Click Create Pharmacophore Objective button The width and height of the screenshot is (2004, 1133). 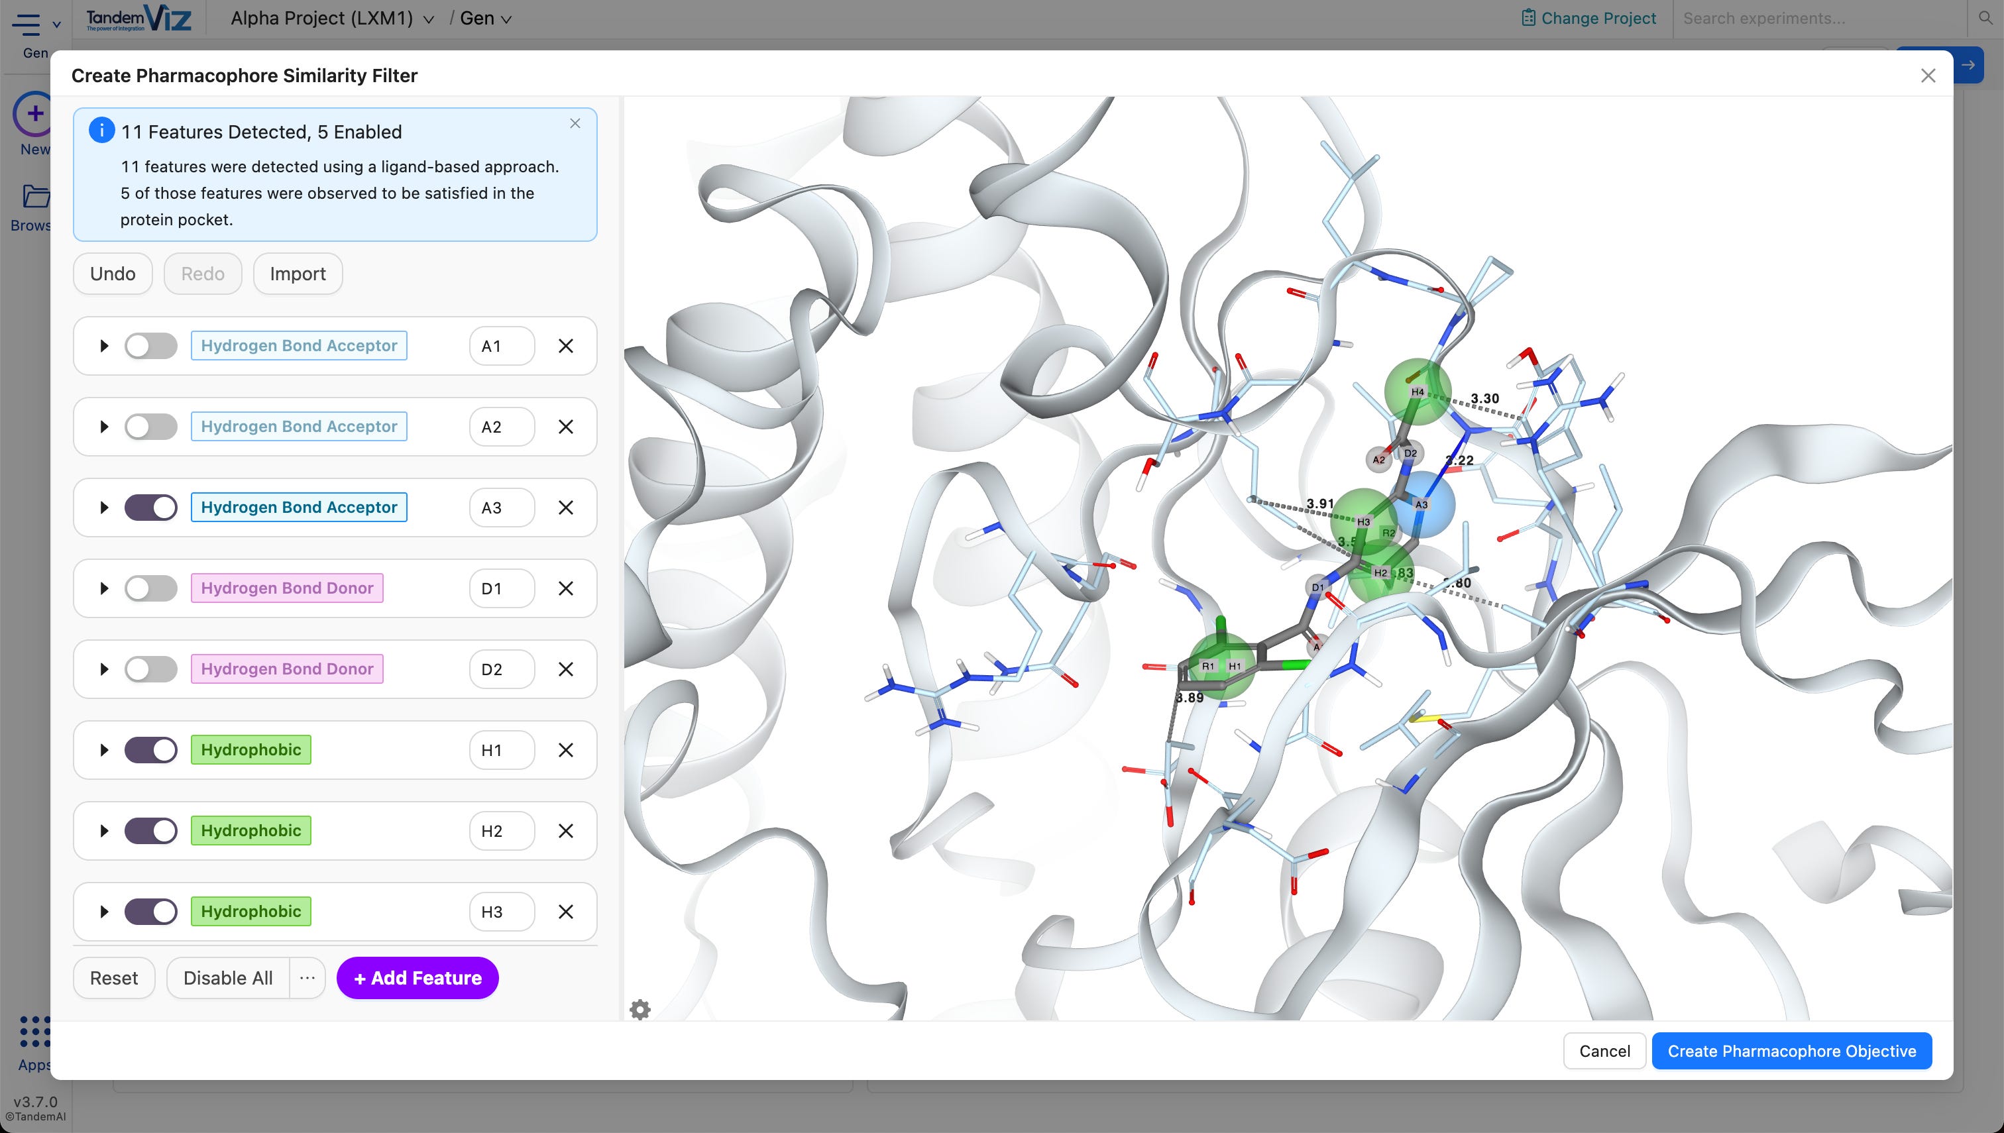pyautogui.click(x=1791, y=1052)
